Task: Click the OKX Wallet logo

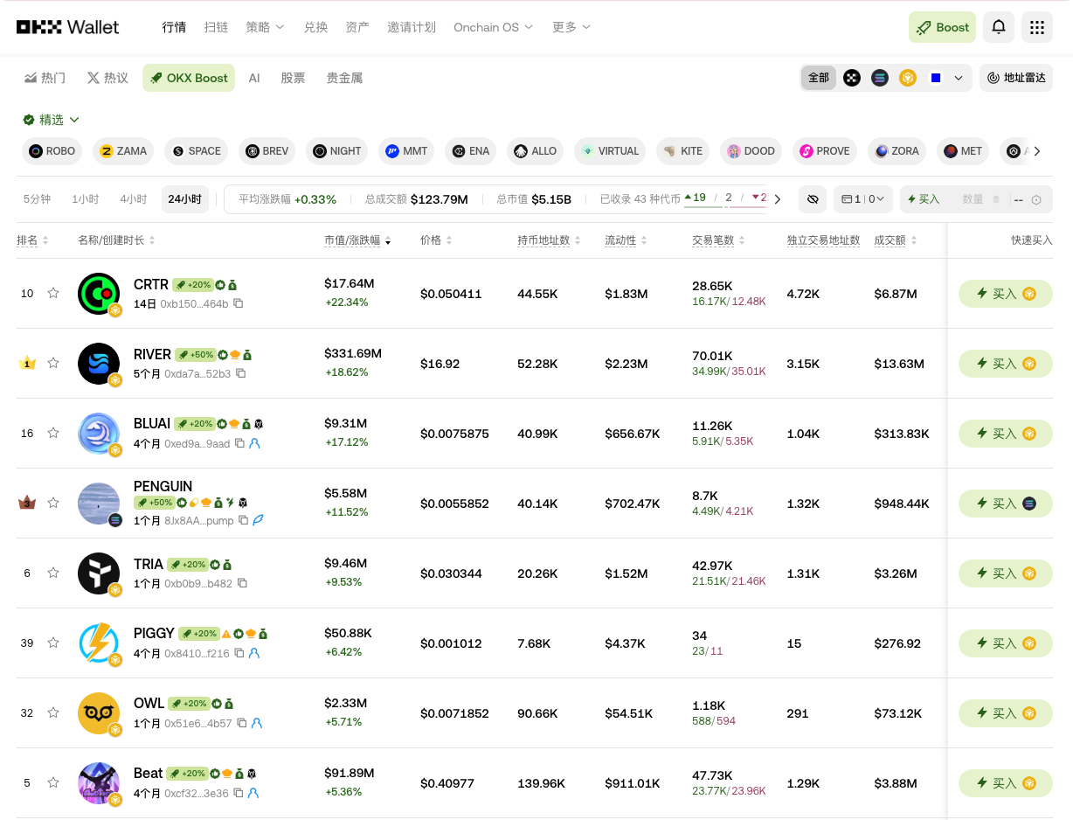Action: (68, 27)
